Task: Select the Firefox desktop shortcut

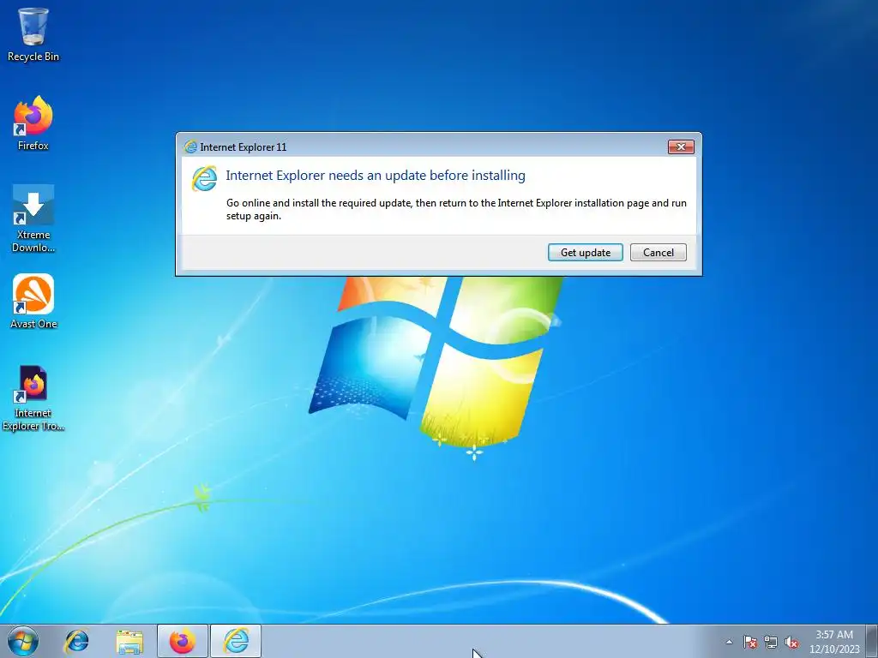Action: coord(33,123)
